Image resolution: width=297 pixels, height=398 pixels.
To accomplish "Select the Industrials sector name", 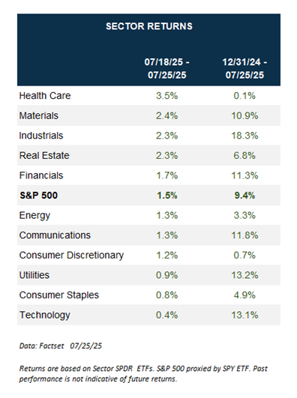I will 41,136.
